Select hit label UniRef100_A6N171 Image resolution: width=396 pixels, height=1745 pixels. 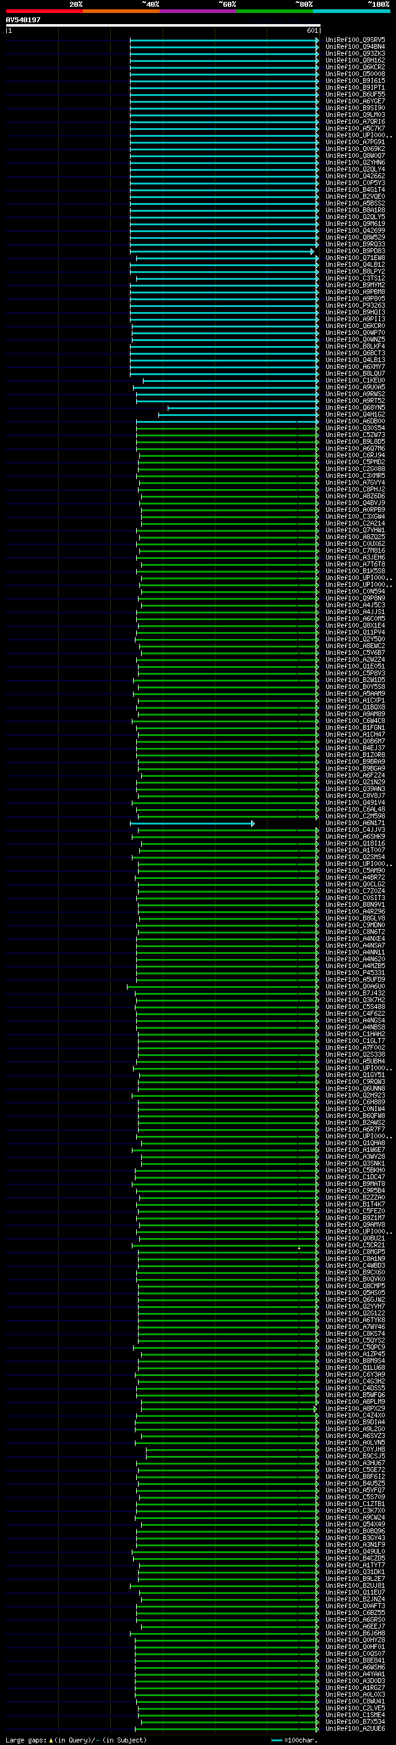point(355,824)
